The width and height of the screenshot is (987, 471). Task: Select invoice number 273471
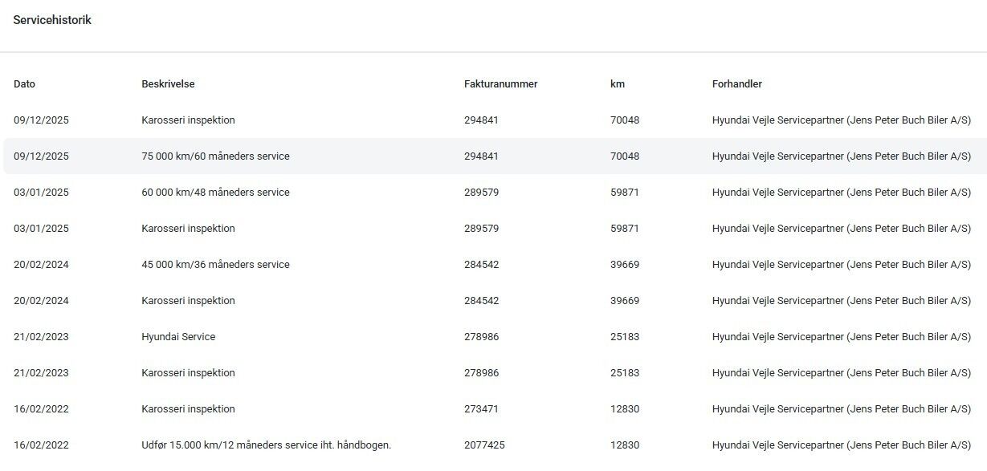click(481, 409)
